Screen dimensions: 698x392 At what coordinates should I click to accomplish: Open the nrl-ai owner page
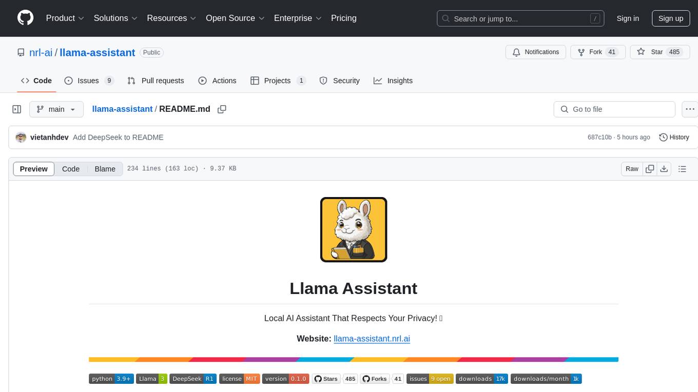pyautogui.click(x=41, y=52)
